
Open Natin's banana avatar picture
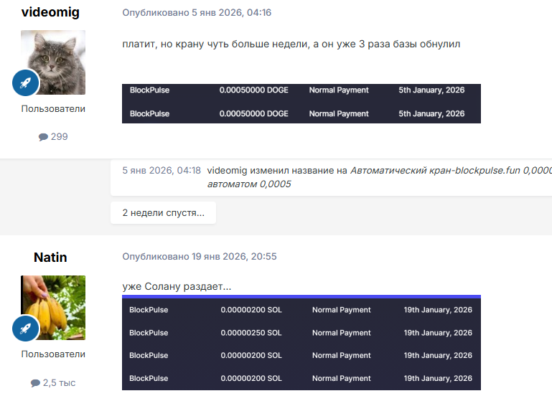[53, 307]
